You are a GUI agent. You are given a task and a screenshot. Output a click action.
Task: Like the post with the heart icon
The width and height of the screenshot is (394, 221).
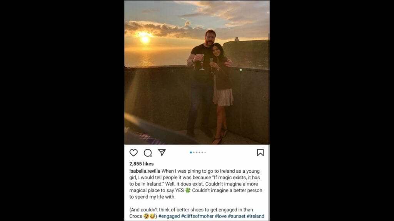134,153
